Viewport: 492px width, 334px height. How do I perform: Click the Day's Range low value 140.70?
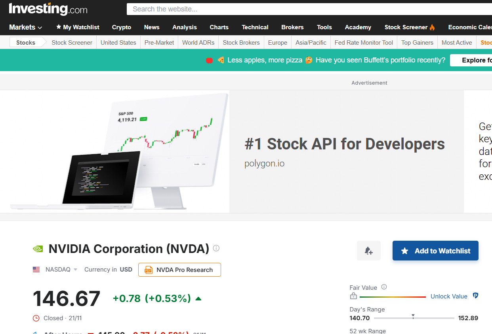pyautogui.click(x=360, y=318)
